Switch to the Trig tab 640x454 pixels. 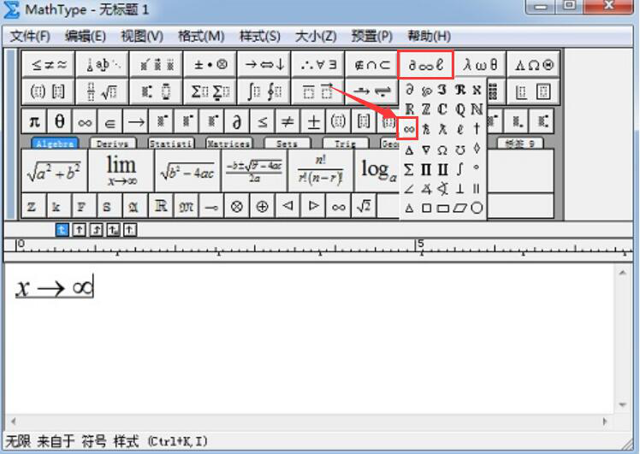pyautogui.click(x=346, y=144)
